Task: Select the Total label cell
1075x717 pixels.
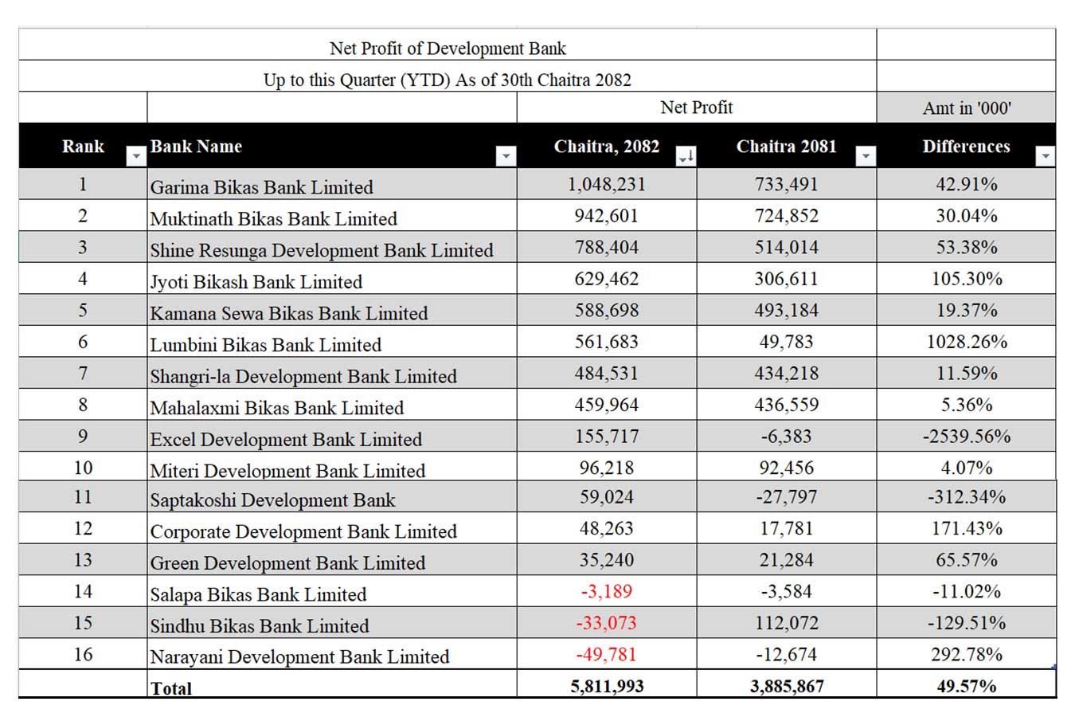Action: 171,688
